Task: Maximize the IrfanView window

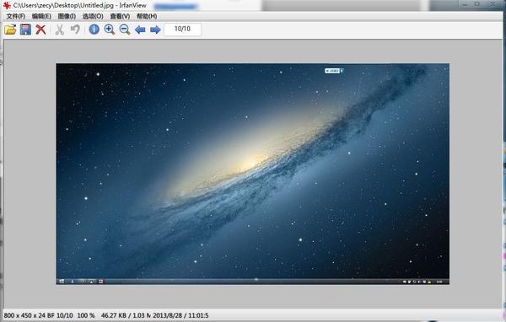Action: tap(477, 4)
